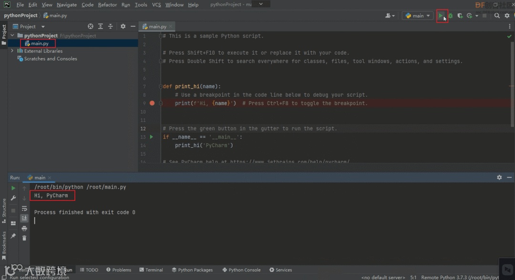Open the Edit menu

32,5
